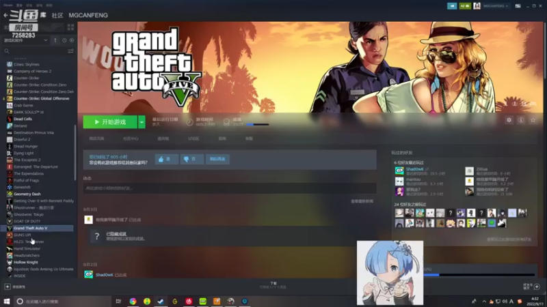Expand the play button dropdown arrow
The width and height of the screenshot is (547, 307).
coord(142,122)
